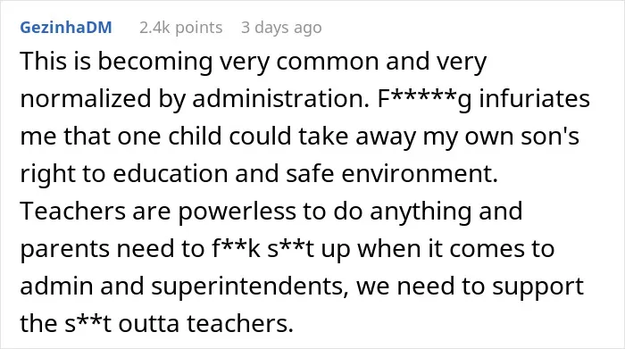Click the word 'environment' in the comment
This screenshot has width=625, height=349.
tap(416, 173)
